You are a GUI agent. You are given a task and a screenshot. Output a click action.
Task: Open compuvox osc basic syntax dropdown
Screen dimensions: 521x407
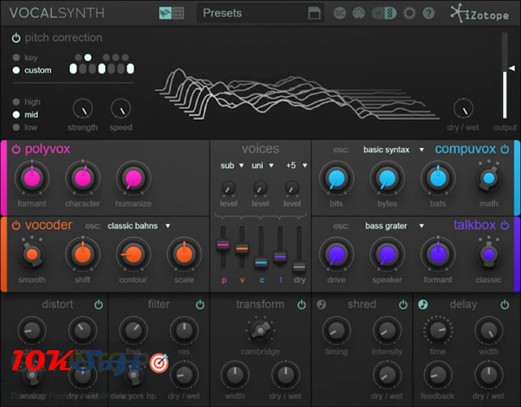coord(393,150)
